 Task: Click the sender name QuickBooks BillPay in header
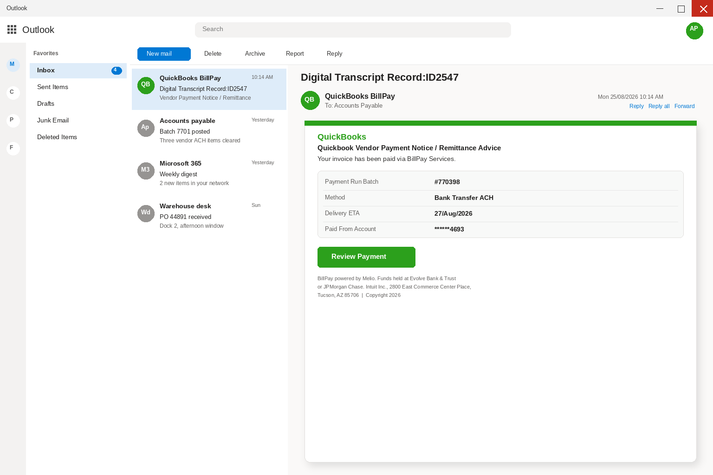point(360,96)
